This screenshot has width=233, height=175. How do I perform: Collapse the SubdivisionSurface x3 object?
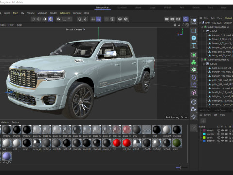point(202,27)
